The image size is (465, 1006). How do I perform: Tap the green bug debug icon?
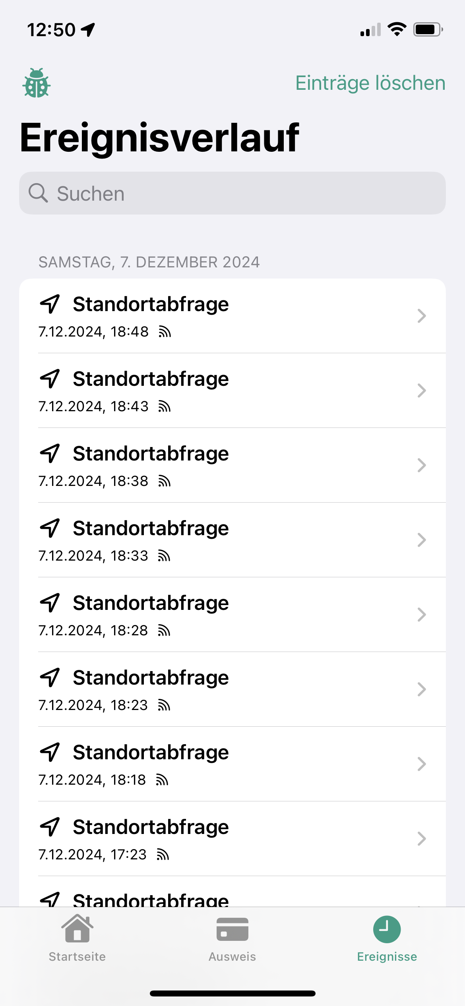(x=37, y=83)
